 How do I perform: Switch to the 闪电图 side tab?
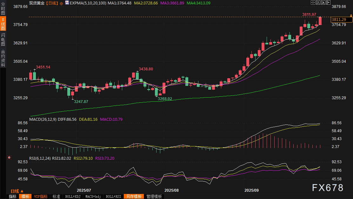pos(3,39)
